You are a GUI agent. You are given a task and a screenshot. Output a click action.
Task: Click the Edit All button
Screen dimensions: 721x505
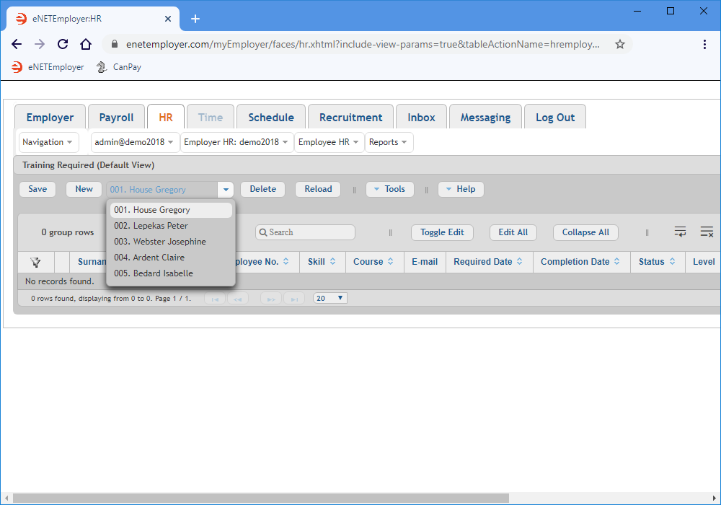point(513,232)
